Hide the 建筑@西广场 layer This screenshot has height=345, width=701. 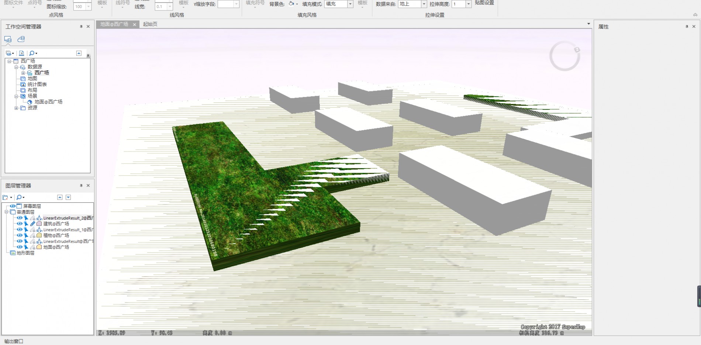point(20,224)
